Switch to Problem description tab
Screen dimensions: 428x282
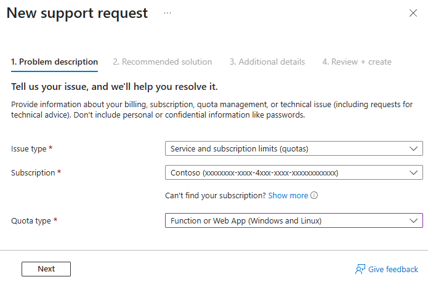coord(54,62)
